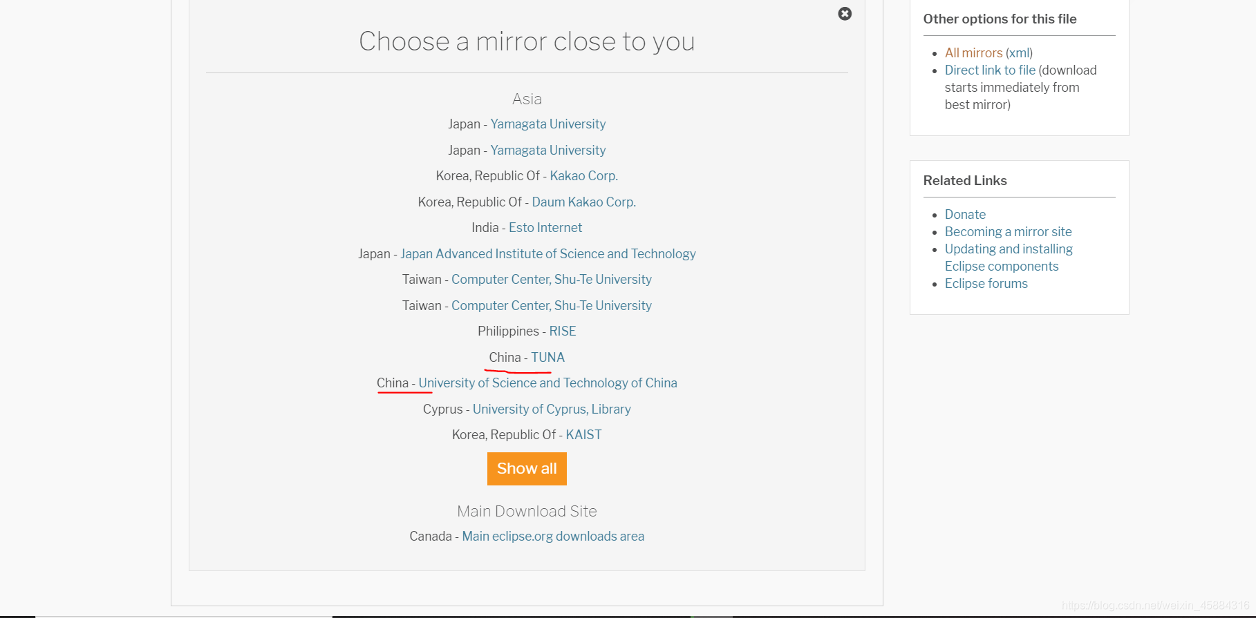The width and height of the screenshot is (1256, 618).
Task: Click the Main Download Site heading
Action: pyautogui.click(x=527, y=512)
